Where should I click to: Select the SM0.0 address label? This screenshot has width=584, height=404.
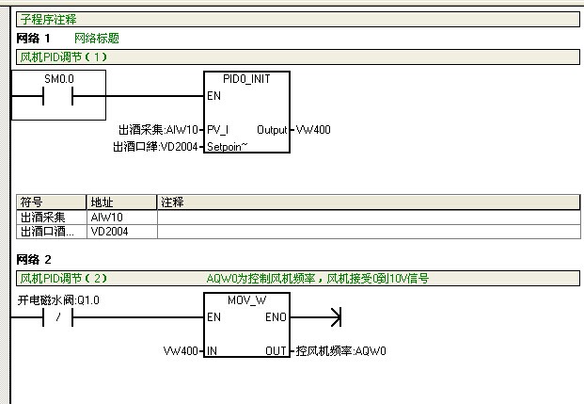[x=59, y=79]
